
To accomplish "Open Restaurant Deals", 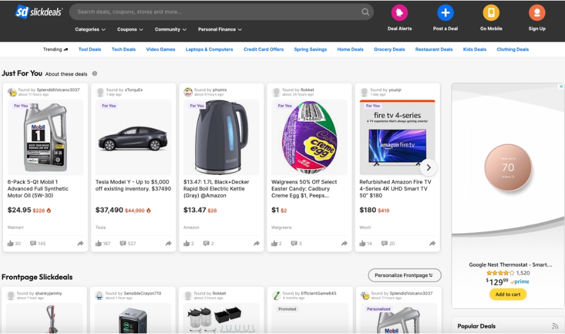I will coord(434,49).
